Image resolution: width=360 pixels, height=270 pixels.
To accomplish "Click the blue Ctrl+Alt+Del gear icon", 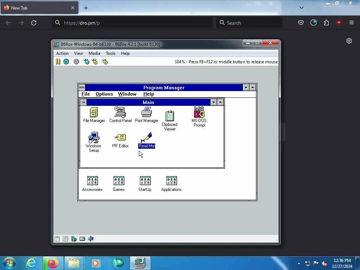I will (x=86, y=62).
